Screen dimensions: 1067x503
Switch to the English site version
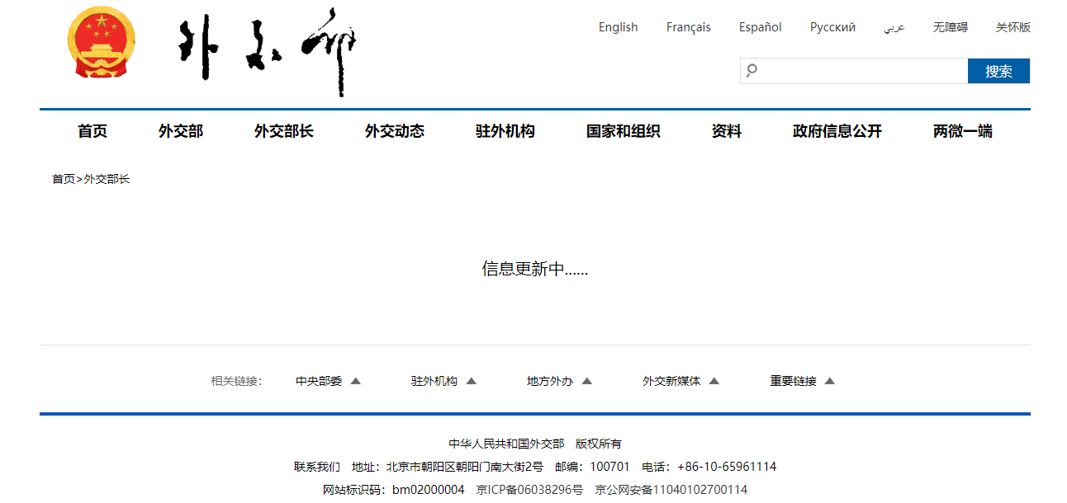(618, 27)
